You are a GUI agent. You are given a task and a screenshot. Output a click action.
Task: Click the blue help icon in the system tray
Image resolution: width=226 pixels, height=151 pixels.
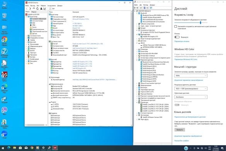186,148
